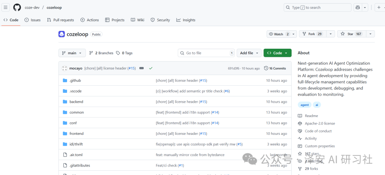Open commit hash 691d3f6
The image size is (385, 175).
[x=233, y=69]
